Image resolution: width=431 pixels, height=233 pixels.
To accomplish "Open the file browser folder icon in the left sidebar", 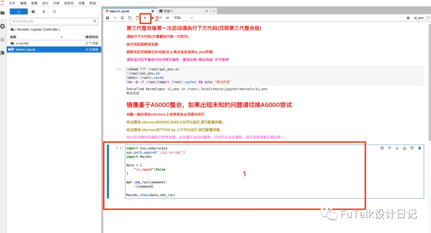I will click(x=3, y=13).
